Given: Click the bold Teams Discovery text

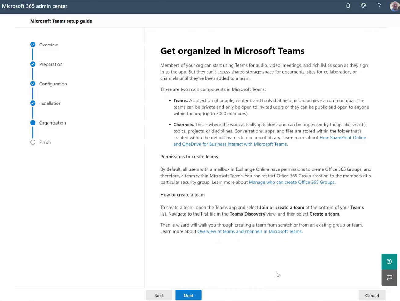Looking at the screenshot, I should (248, 214).
